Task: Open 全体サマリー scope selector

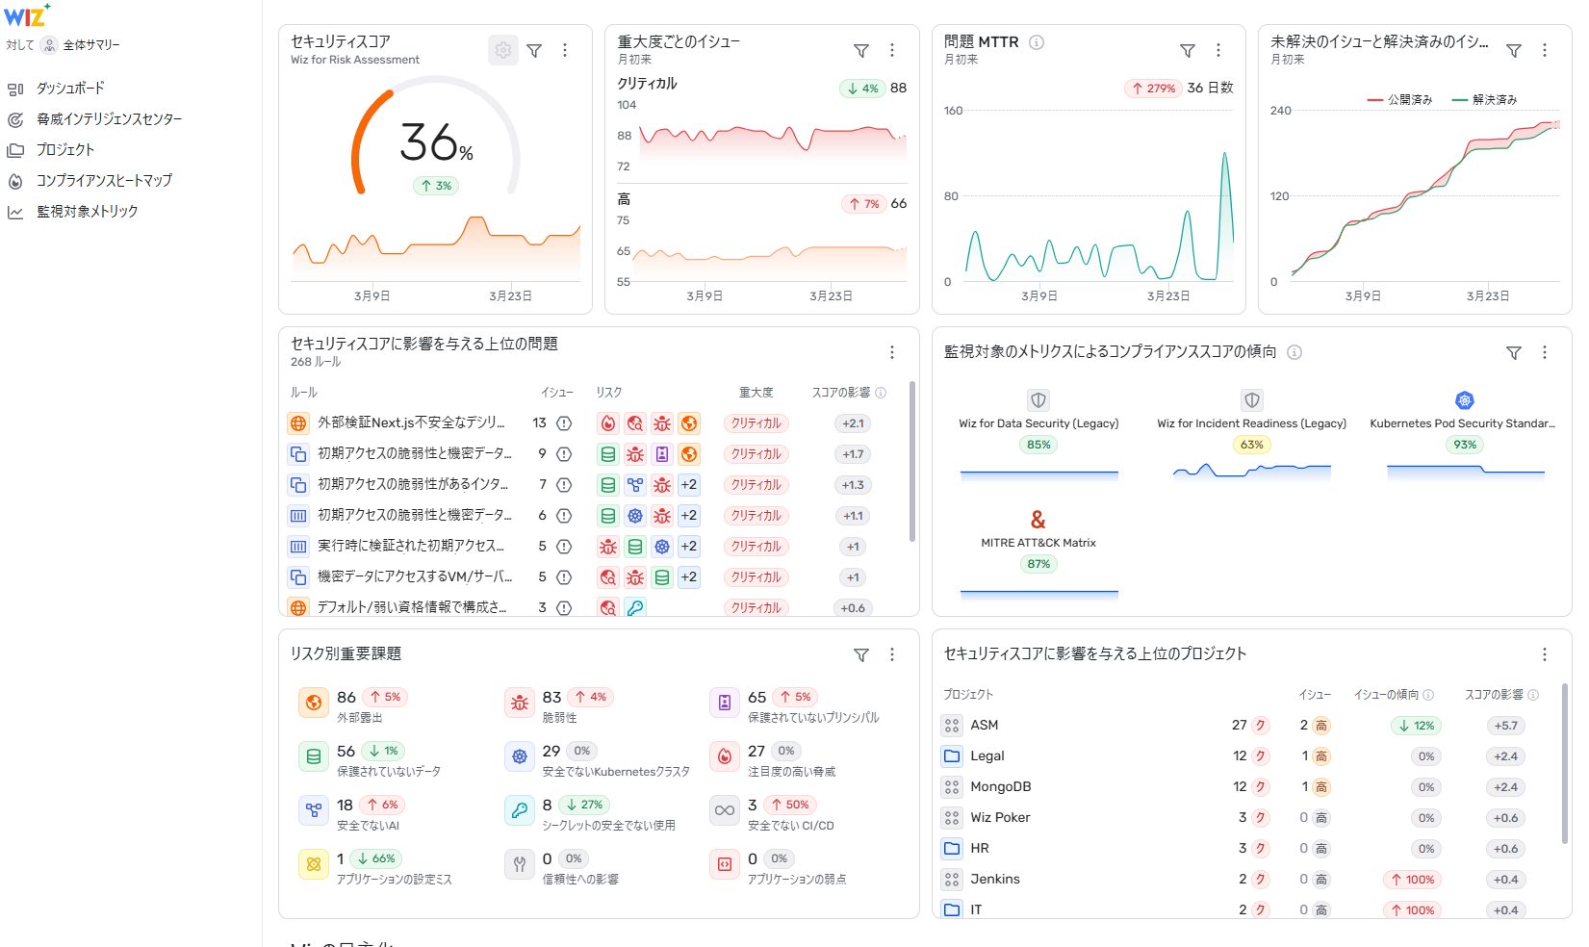Action: (81, 45)
